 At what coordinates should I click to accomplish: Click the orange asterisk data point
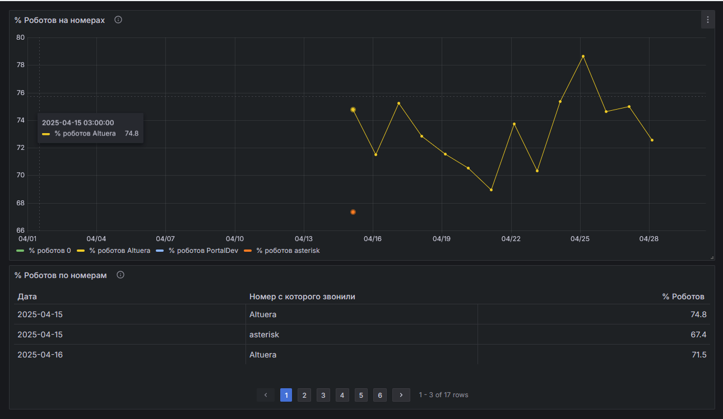(x=353, y=212)
